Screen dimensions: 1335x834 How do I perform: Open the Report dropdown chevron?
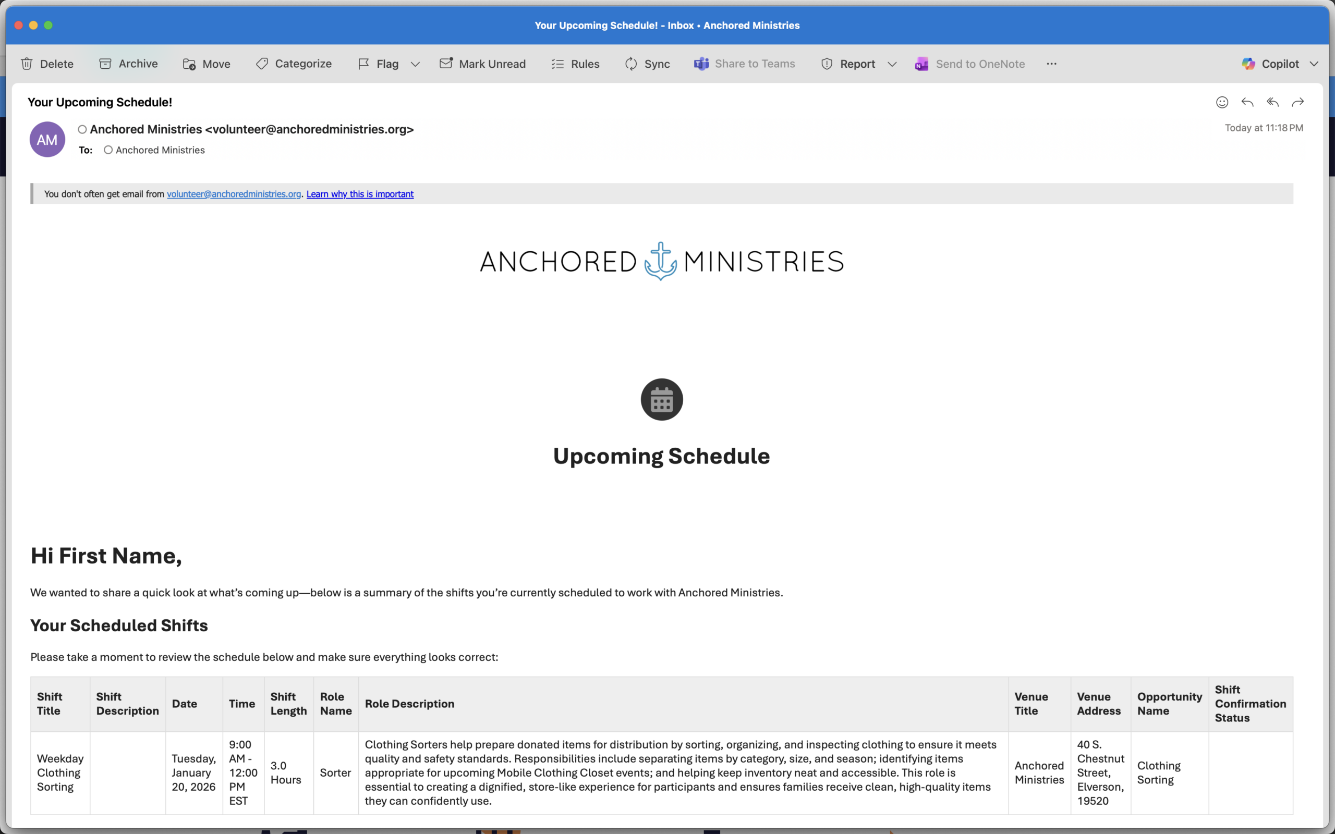[x=892, y=64]
